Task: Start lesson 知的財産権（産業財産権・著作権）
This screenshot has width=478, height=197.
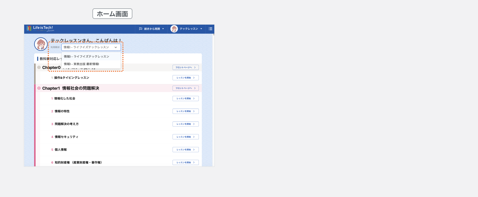Action: pyautogui.click(x=186, y=162)
